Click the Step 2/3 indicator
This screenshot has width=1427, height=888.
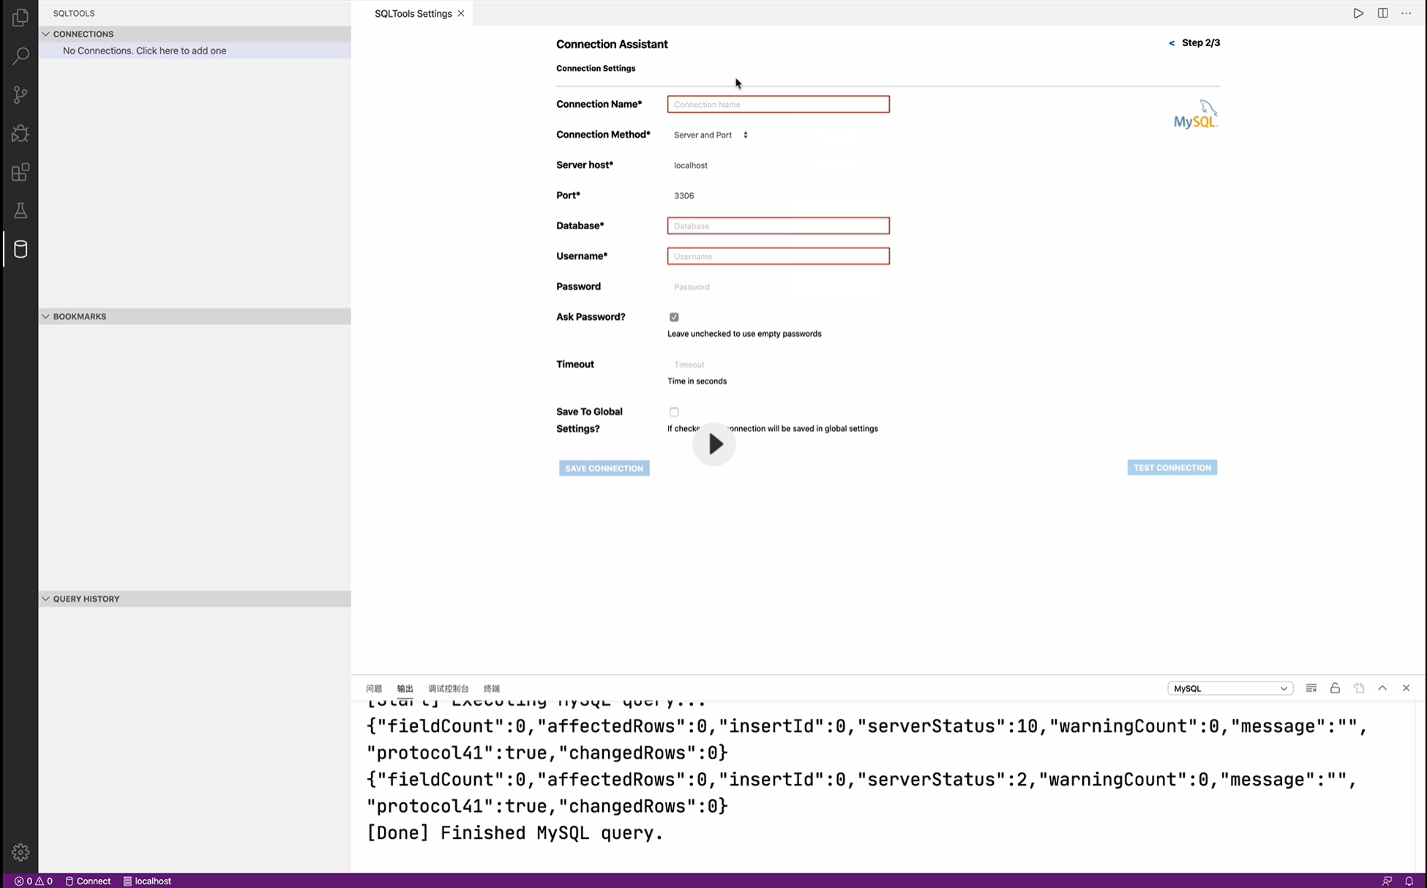click(x=1201, y=43)
